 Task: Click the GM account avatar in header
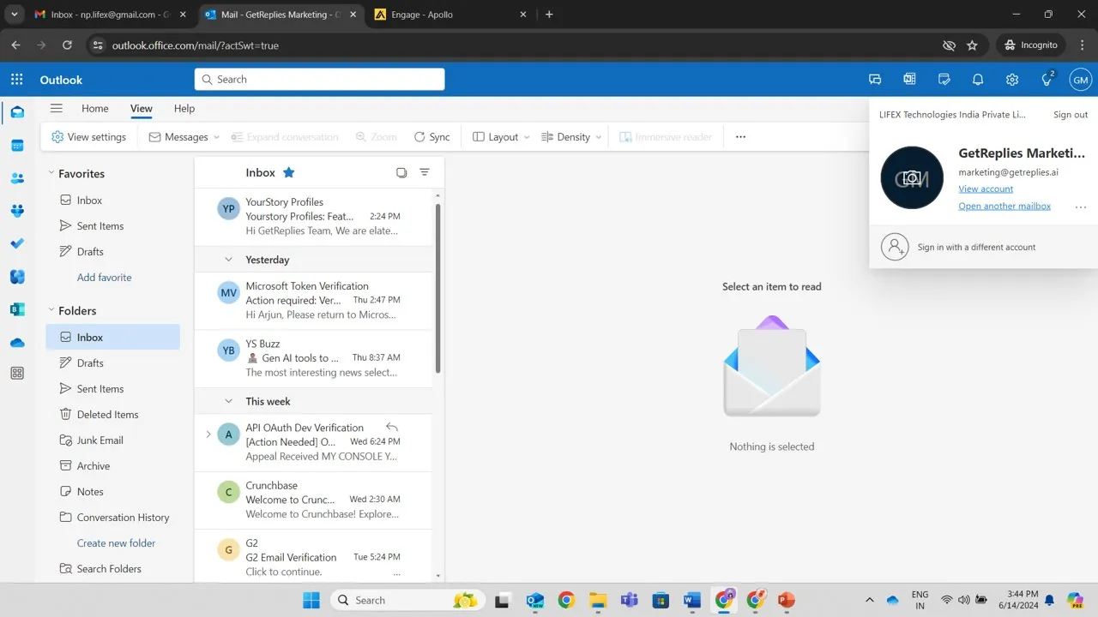(1081, 80)
